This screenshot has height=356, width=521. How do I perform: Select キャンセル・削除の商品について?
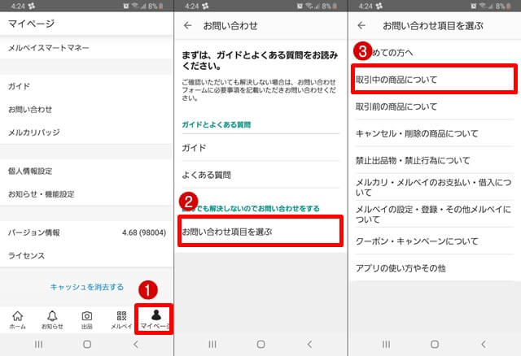click(x=434, y=133)
